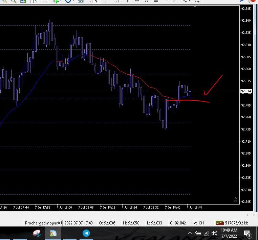The width and height of the screenshot is (258, 240).
Task: Click the 92.960 price scale label
Action: point(246,21)
